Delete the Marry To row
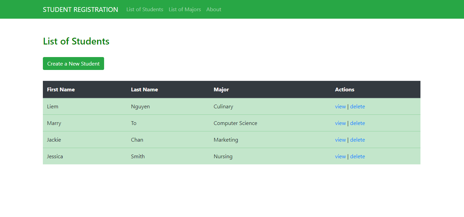 click(x=357, y=123)
